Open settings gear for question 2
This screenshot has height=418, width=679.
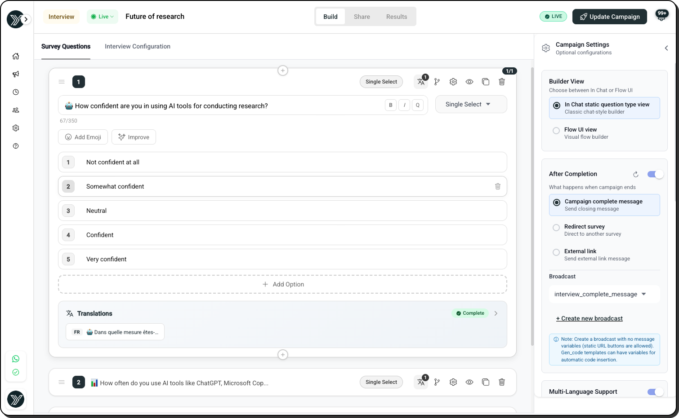[453, 382]
